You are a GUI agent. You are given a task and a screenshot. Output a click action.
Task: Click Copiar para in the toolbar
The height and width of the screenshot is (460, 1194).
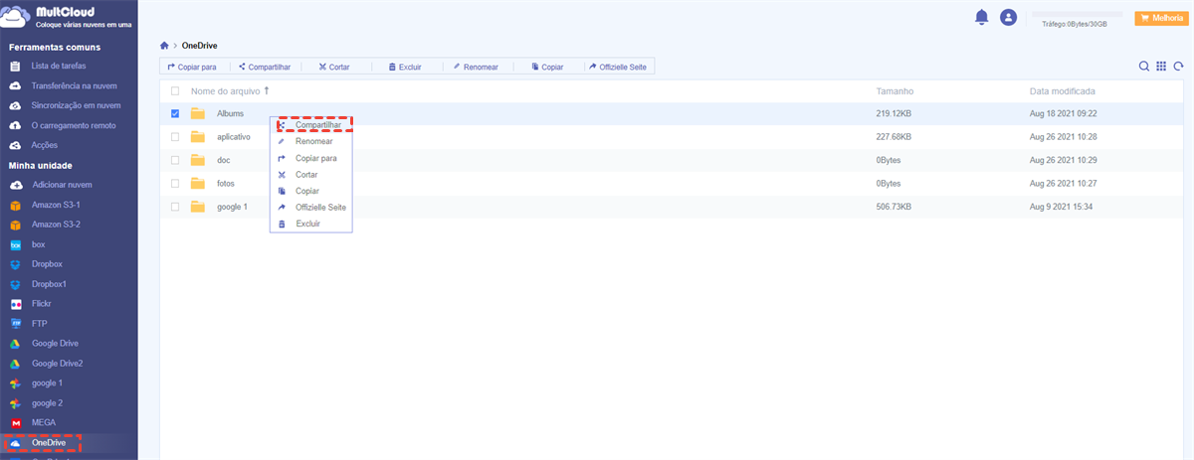[x=192, y=67]
